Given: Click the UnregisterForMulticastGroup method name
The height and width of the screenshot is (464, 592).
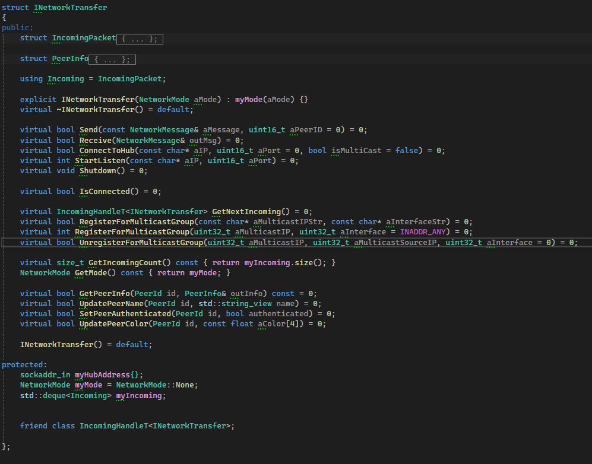Looking at the screenshot, I should tap(141, 242).
